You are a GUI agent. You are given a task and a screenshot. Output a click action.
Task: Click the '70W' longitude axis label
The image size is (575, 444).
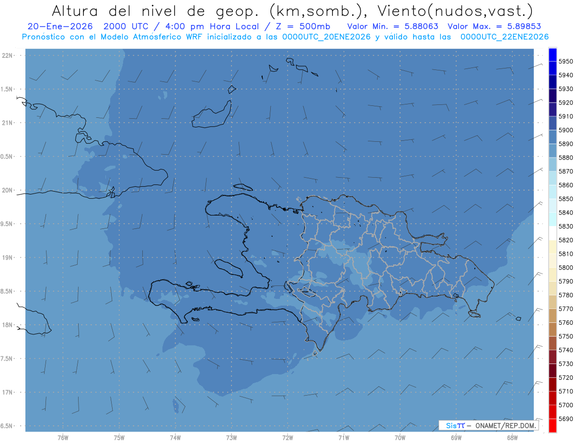[400, 437]
